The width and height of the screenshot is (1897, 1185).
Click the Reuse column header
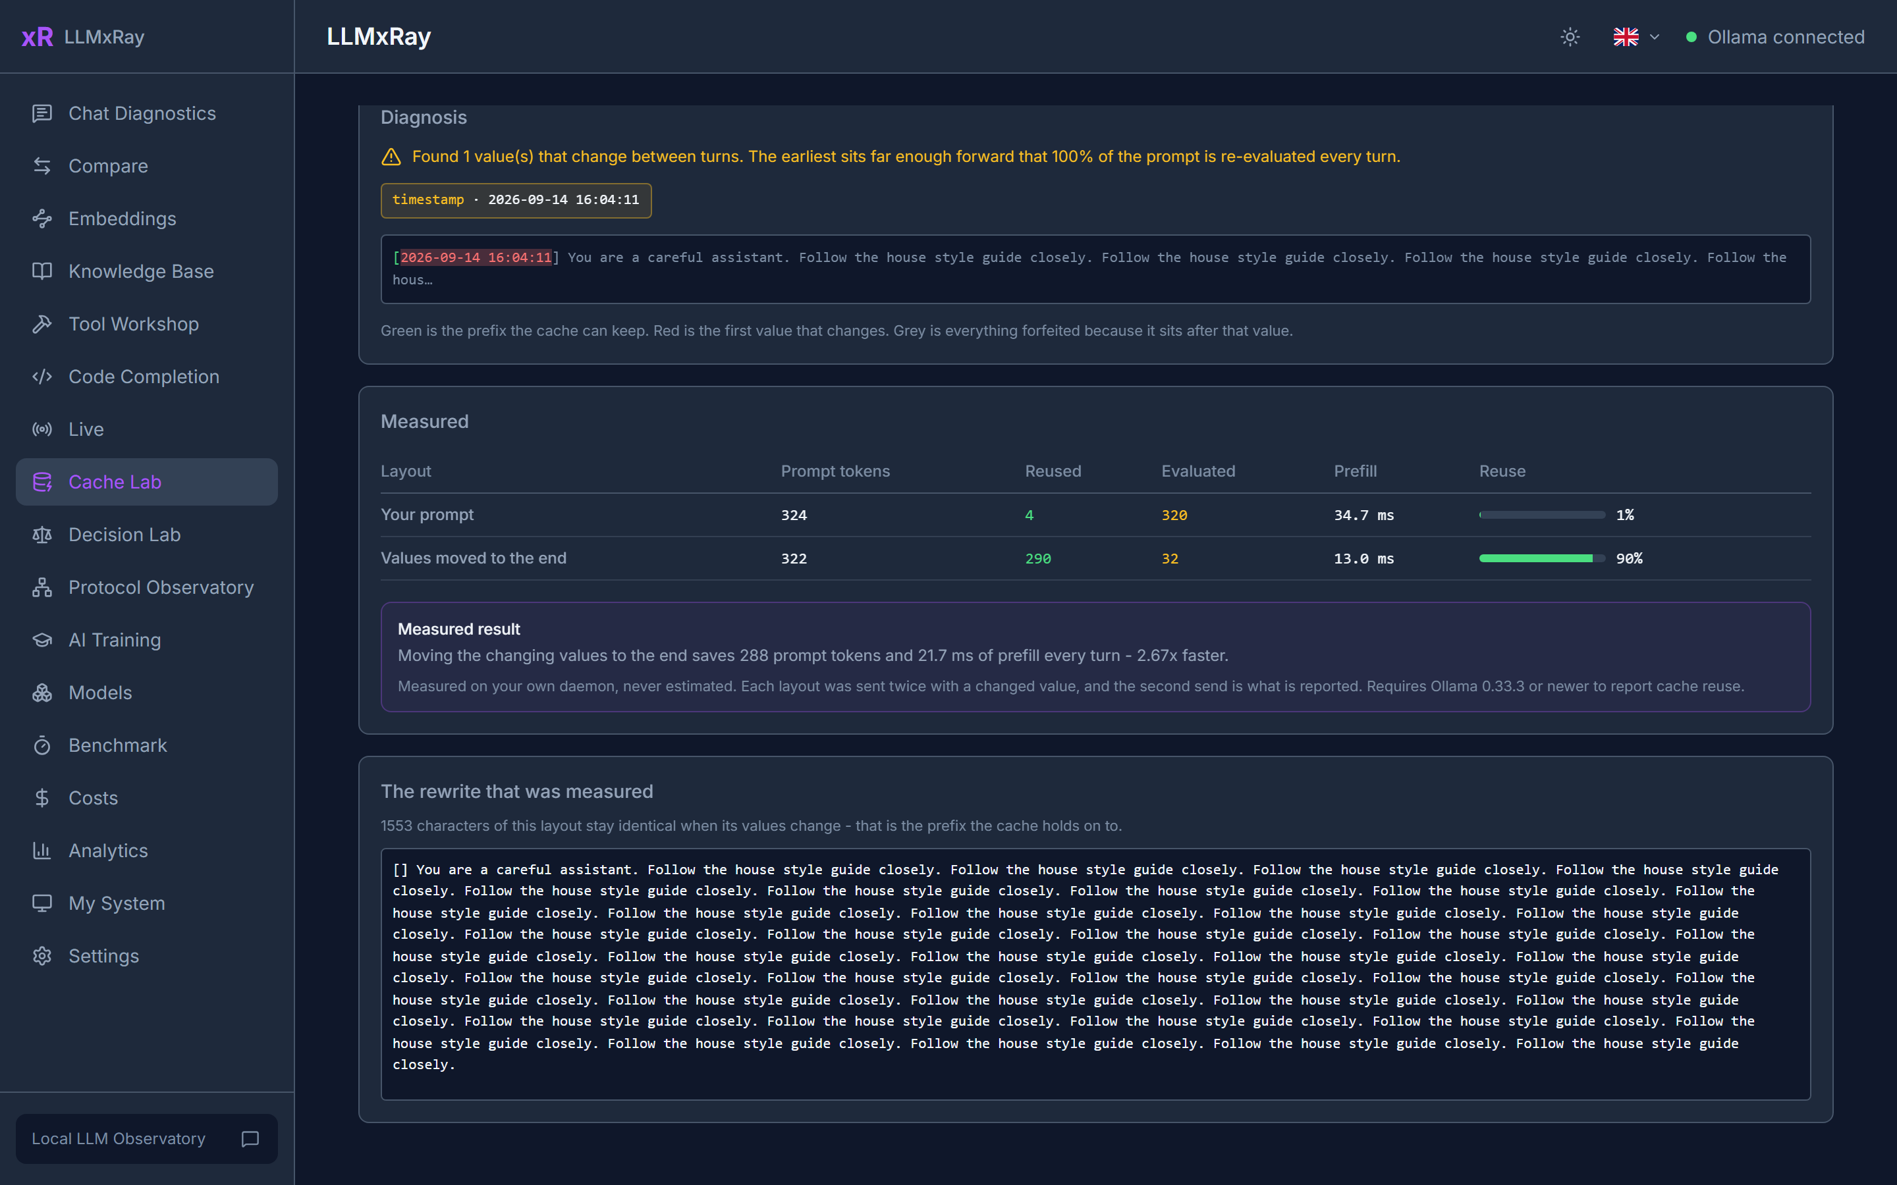1502,471
